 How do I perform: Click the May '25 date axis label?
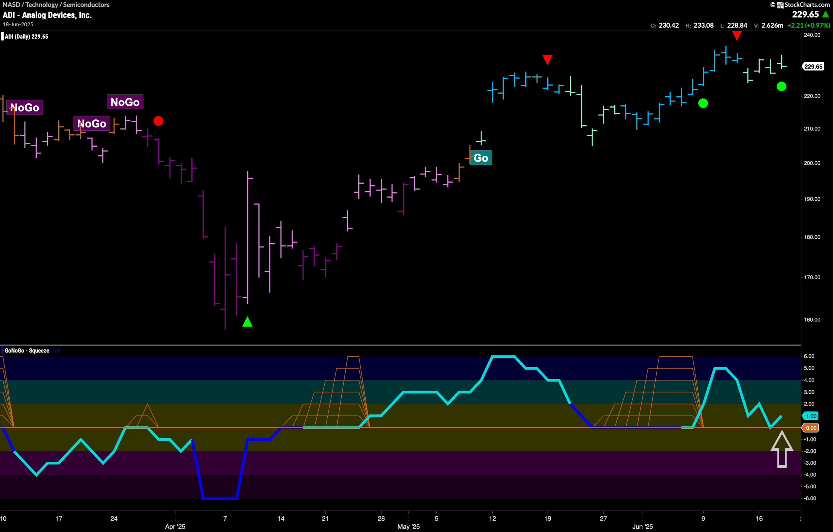tap(409, 527)
